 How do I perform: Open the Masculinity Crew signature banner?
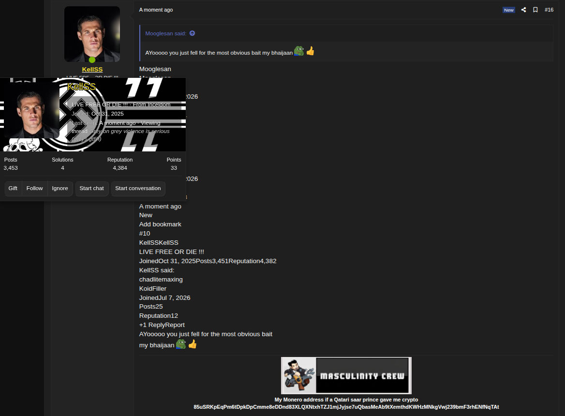[x=346, y=376]
